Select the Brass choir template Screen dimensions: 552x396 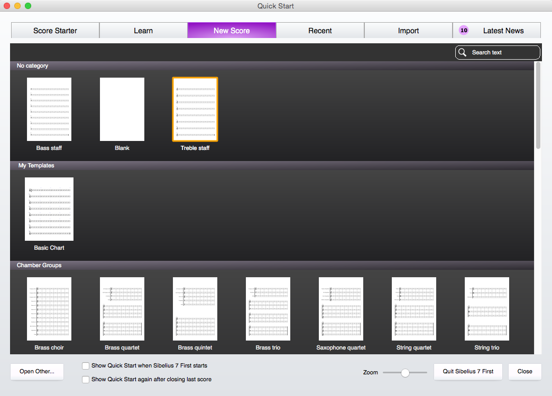coord(49,309)
